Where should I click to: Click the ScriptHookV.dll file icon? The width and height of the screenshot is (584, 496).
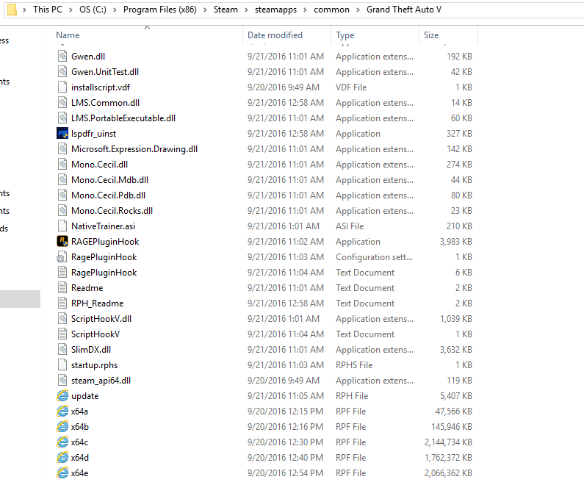coord(62,319)
